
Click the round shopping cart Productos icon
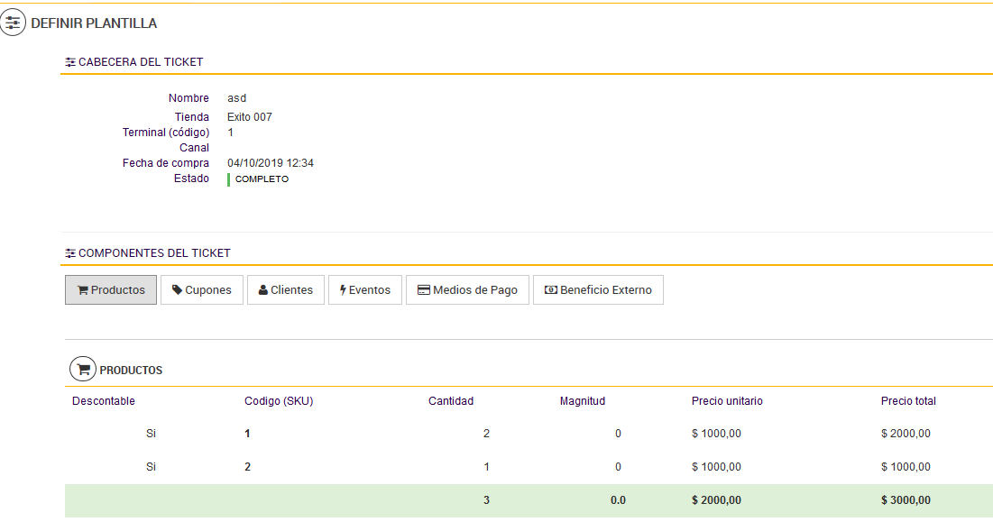[82, 370]
